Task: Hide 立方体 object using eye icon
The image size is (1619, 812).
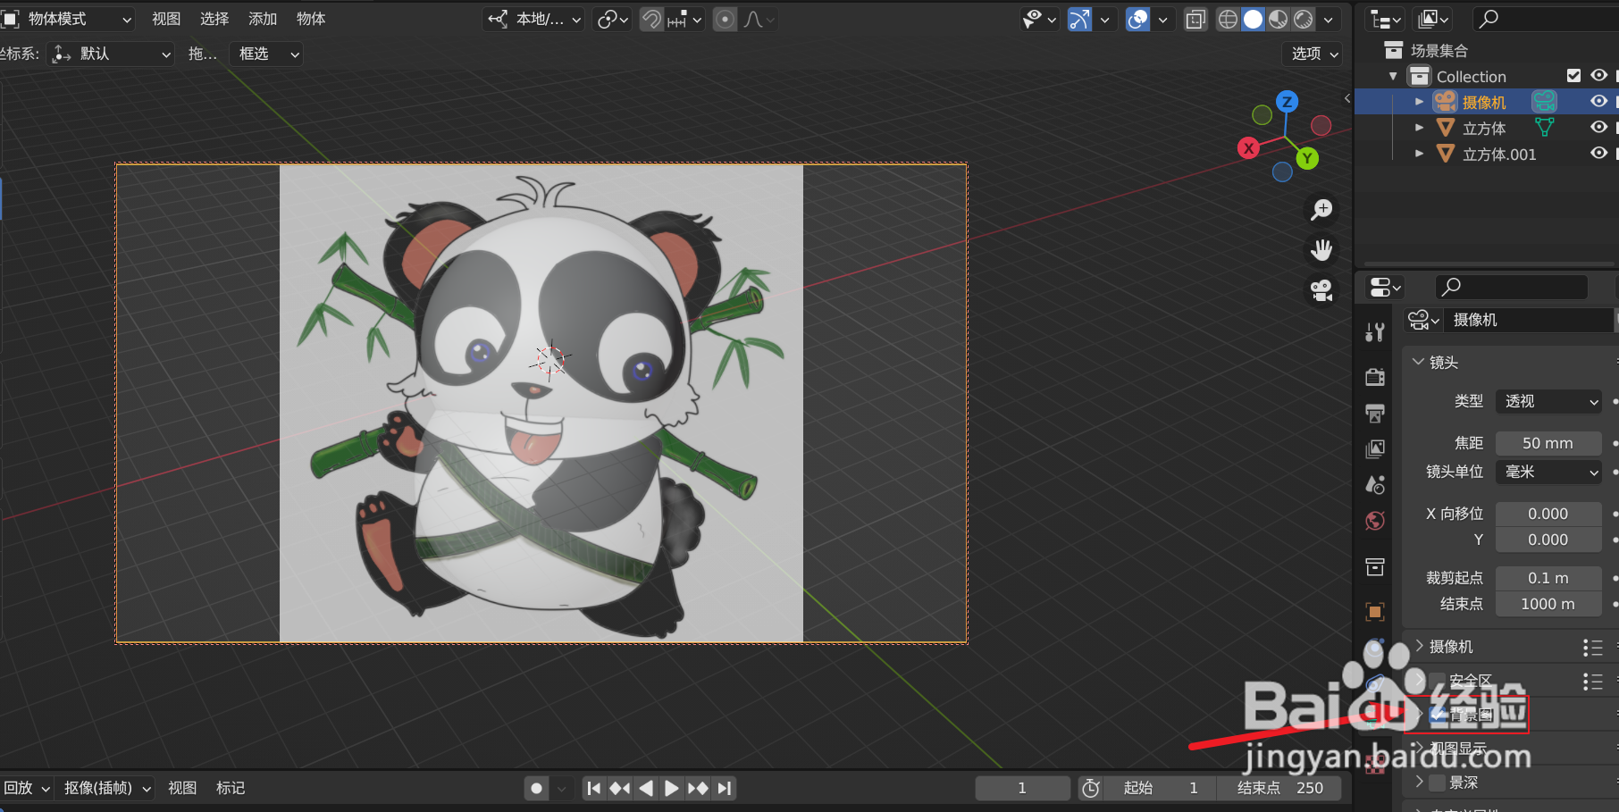Action: [1598, 128]
